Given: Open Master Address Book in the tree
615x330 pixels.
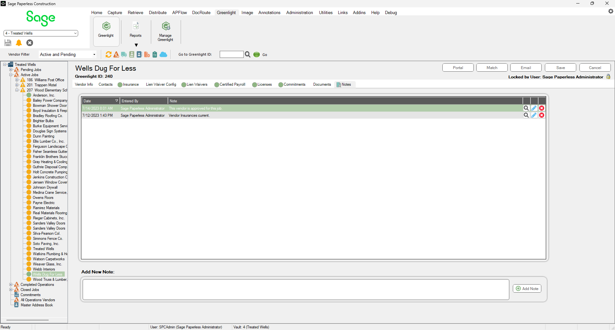Looking at the screenshot, I should tap(37, 305).
